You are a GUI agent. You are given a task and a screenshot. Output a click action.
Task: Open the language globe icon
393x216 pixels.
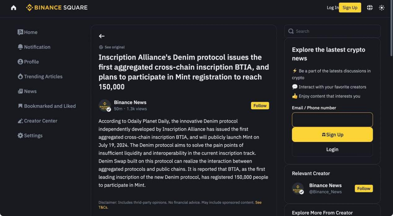370,8
